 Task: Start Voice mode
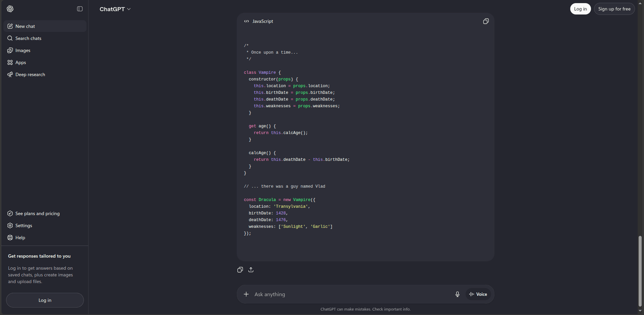478,294
